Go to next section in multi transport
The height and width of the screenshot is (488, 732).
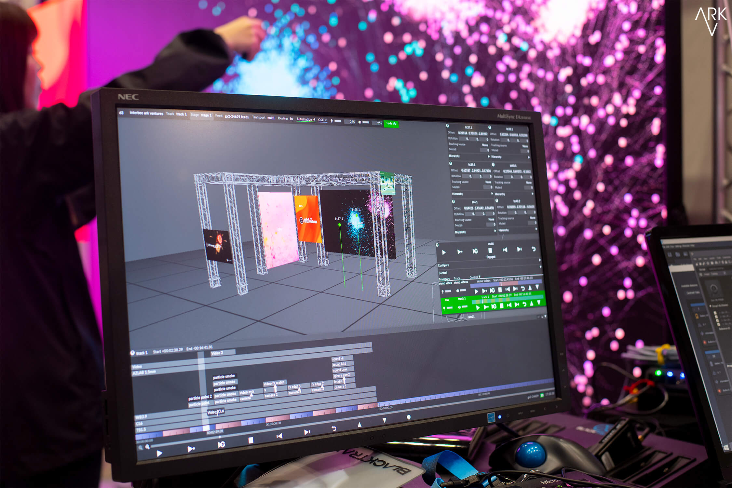click(519, 249)
